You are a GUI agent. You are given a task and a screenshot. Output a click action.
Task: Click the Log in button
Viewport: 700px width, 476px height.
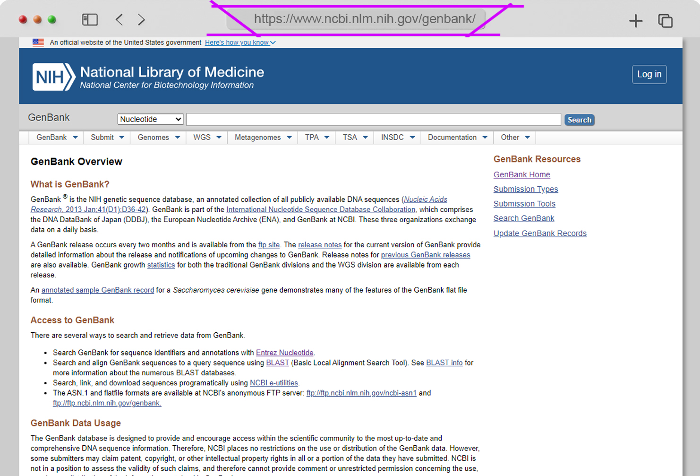(x=649, y=74)
